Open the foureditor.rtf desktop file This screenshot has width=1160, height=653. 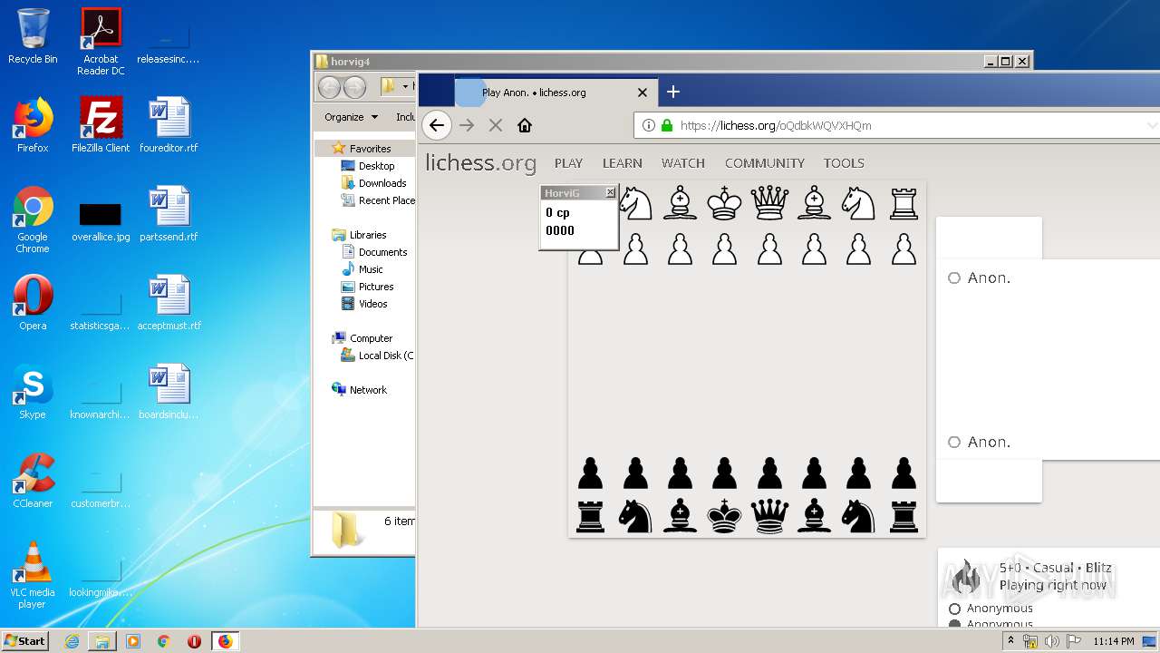tap(169, 124)
